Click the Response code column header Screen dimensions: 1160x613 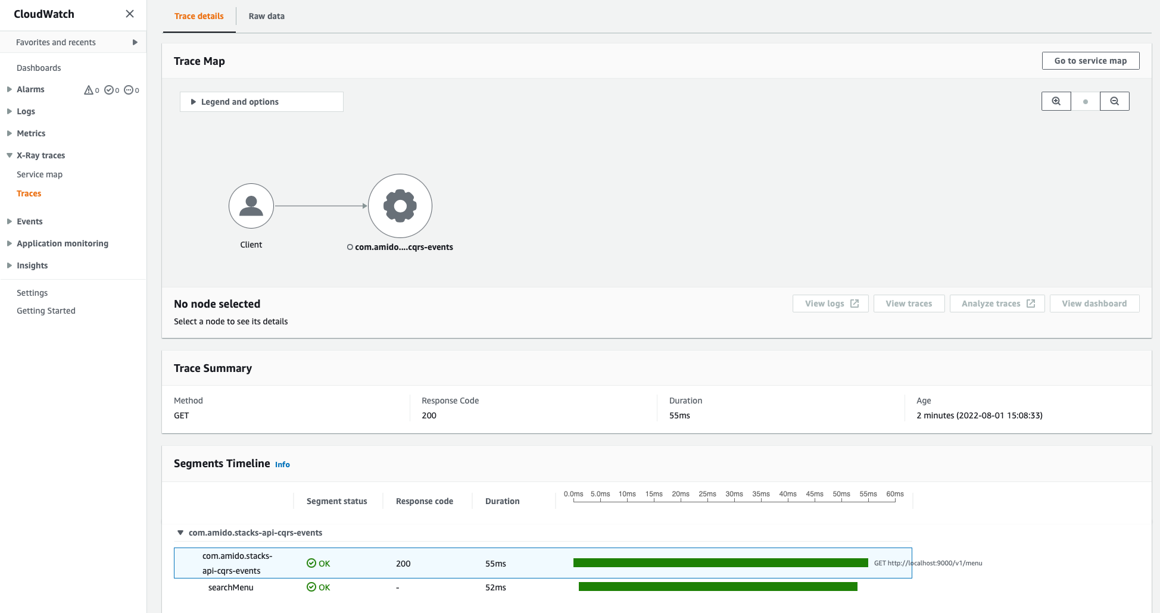(x=425, y=501)
